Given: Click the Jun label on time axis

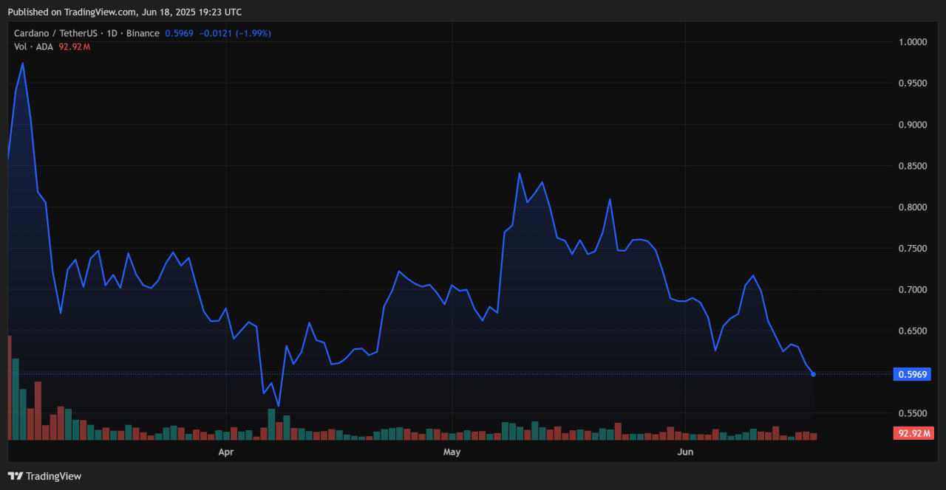Looking at the screenshot, I should (685, 451).
